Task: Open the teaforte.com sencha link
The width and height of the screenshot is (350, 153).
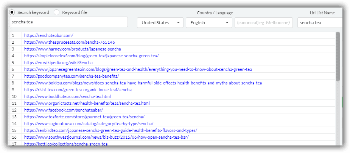Action: (84, 117)
